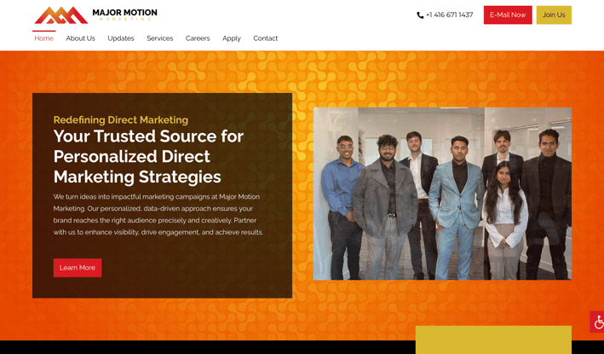The height and width of the screenshot is (354, 604).
Task: Click the Major Motion Marketing logo
Action: coord(96,15)
